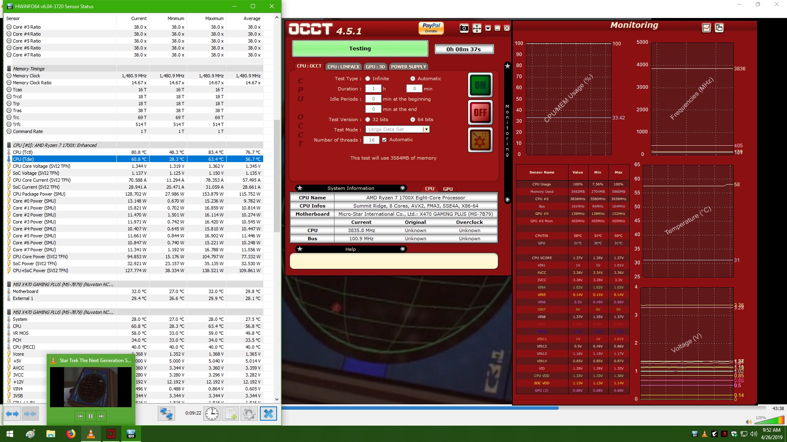Click Monitoring graph view icon
This screenshot has width=787, height=442.
706,28
